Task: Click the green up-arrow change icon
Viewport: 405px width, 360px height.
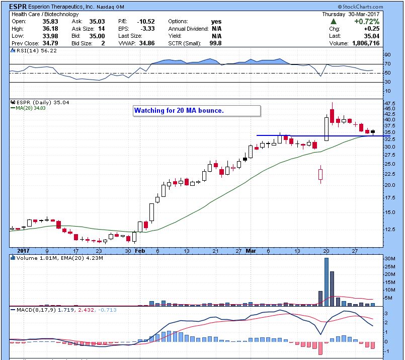Action: [334, 22]
